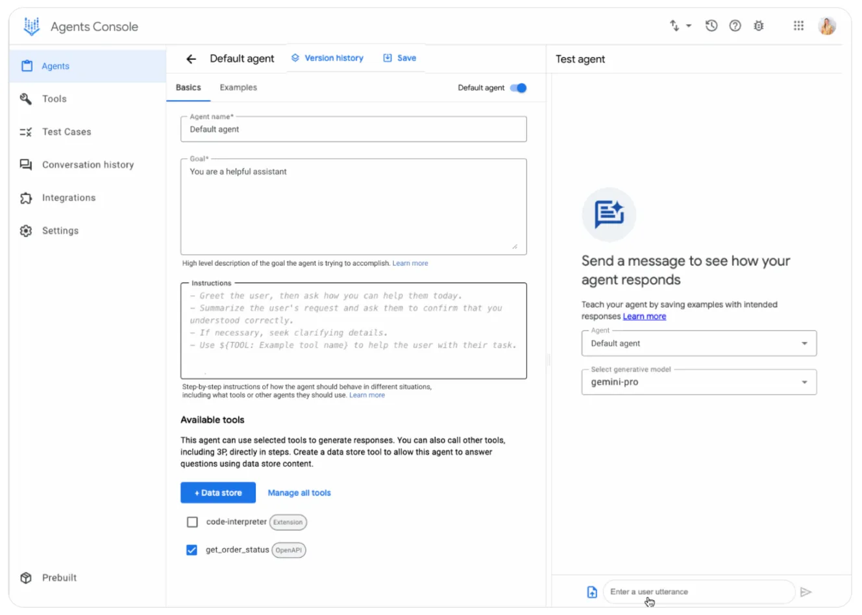The height and width of the screenshot is (615, 862).
Task: Open the Google apps grid icon
Action: click(x=798, y=26)
